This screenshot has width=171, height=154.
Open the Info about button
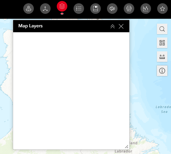click(x=162, y=71)
